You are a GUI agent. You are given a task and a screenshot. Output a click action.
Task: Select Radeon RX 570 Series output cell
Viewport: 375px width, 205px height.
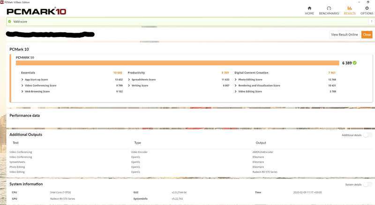[265, 172]
